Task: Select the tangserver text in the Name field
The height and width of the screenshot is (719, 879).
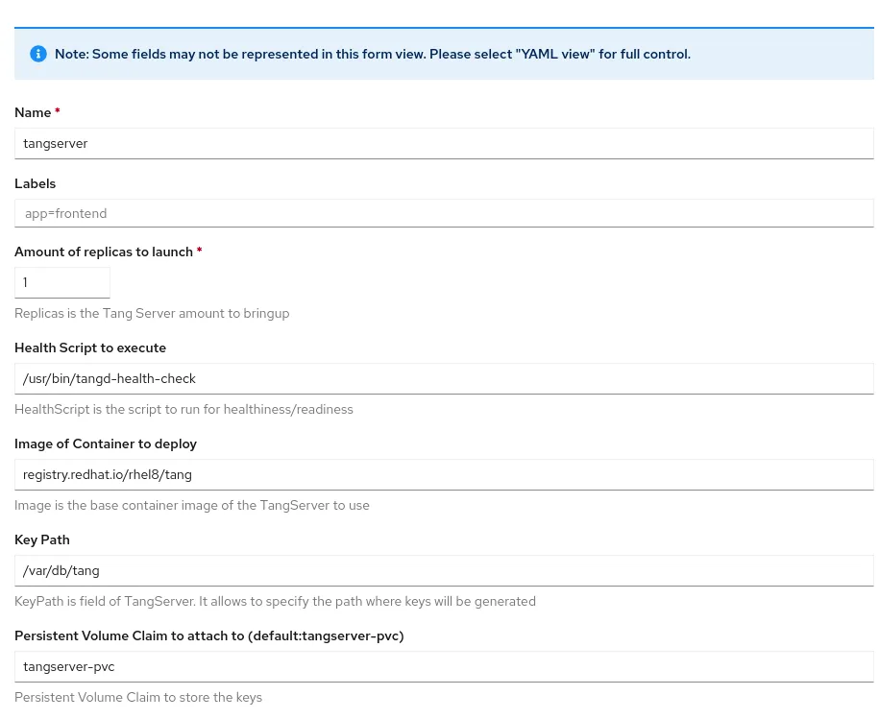Action: click(x=55, y=143)
